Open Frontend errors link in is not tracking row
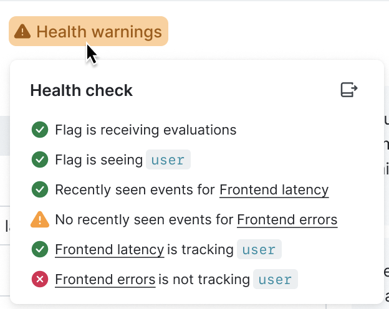This screenshot has height=309, width=389. pyautogui.click(x=105, y=280)
